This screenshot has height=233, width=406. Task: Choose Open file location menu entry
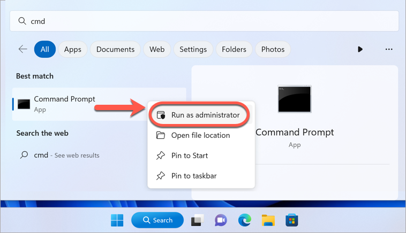coord(201,135)
